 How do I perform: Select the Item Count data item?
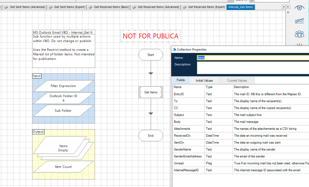coord(63,167)
